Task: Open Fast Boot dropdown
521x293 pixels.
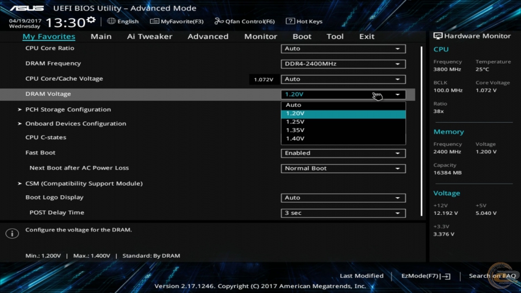Action: (343, 153)
